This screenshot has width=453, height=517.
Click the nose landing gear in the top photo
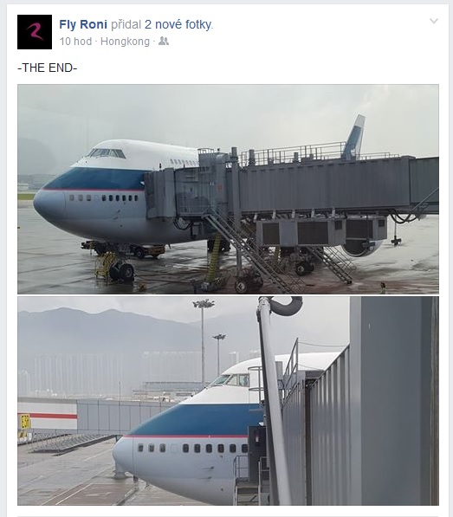(x=121, y=270)
